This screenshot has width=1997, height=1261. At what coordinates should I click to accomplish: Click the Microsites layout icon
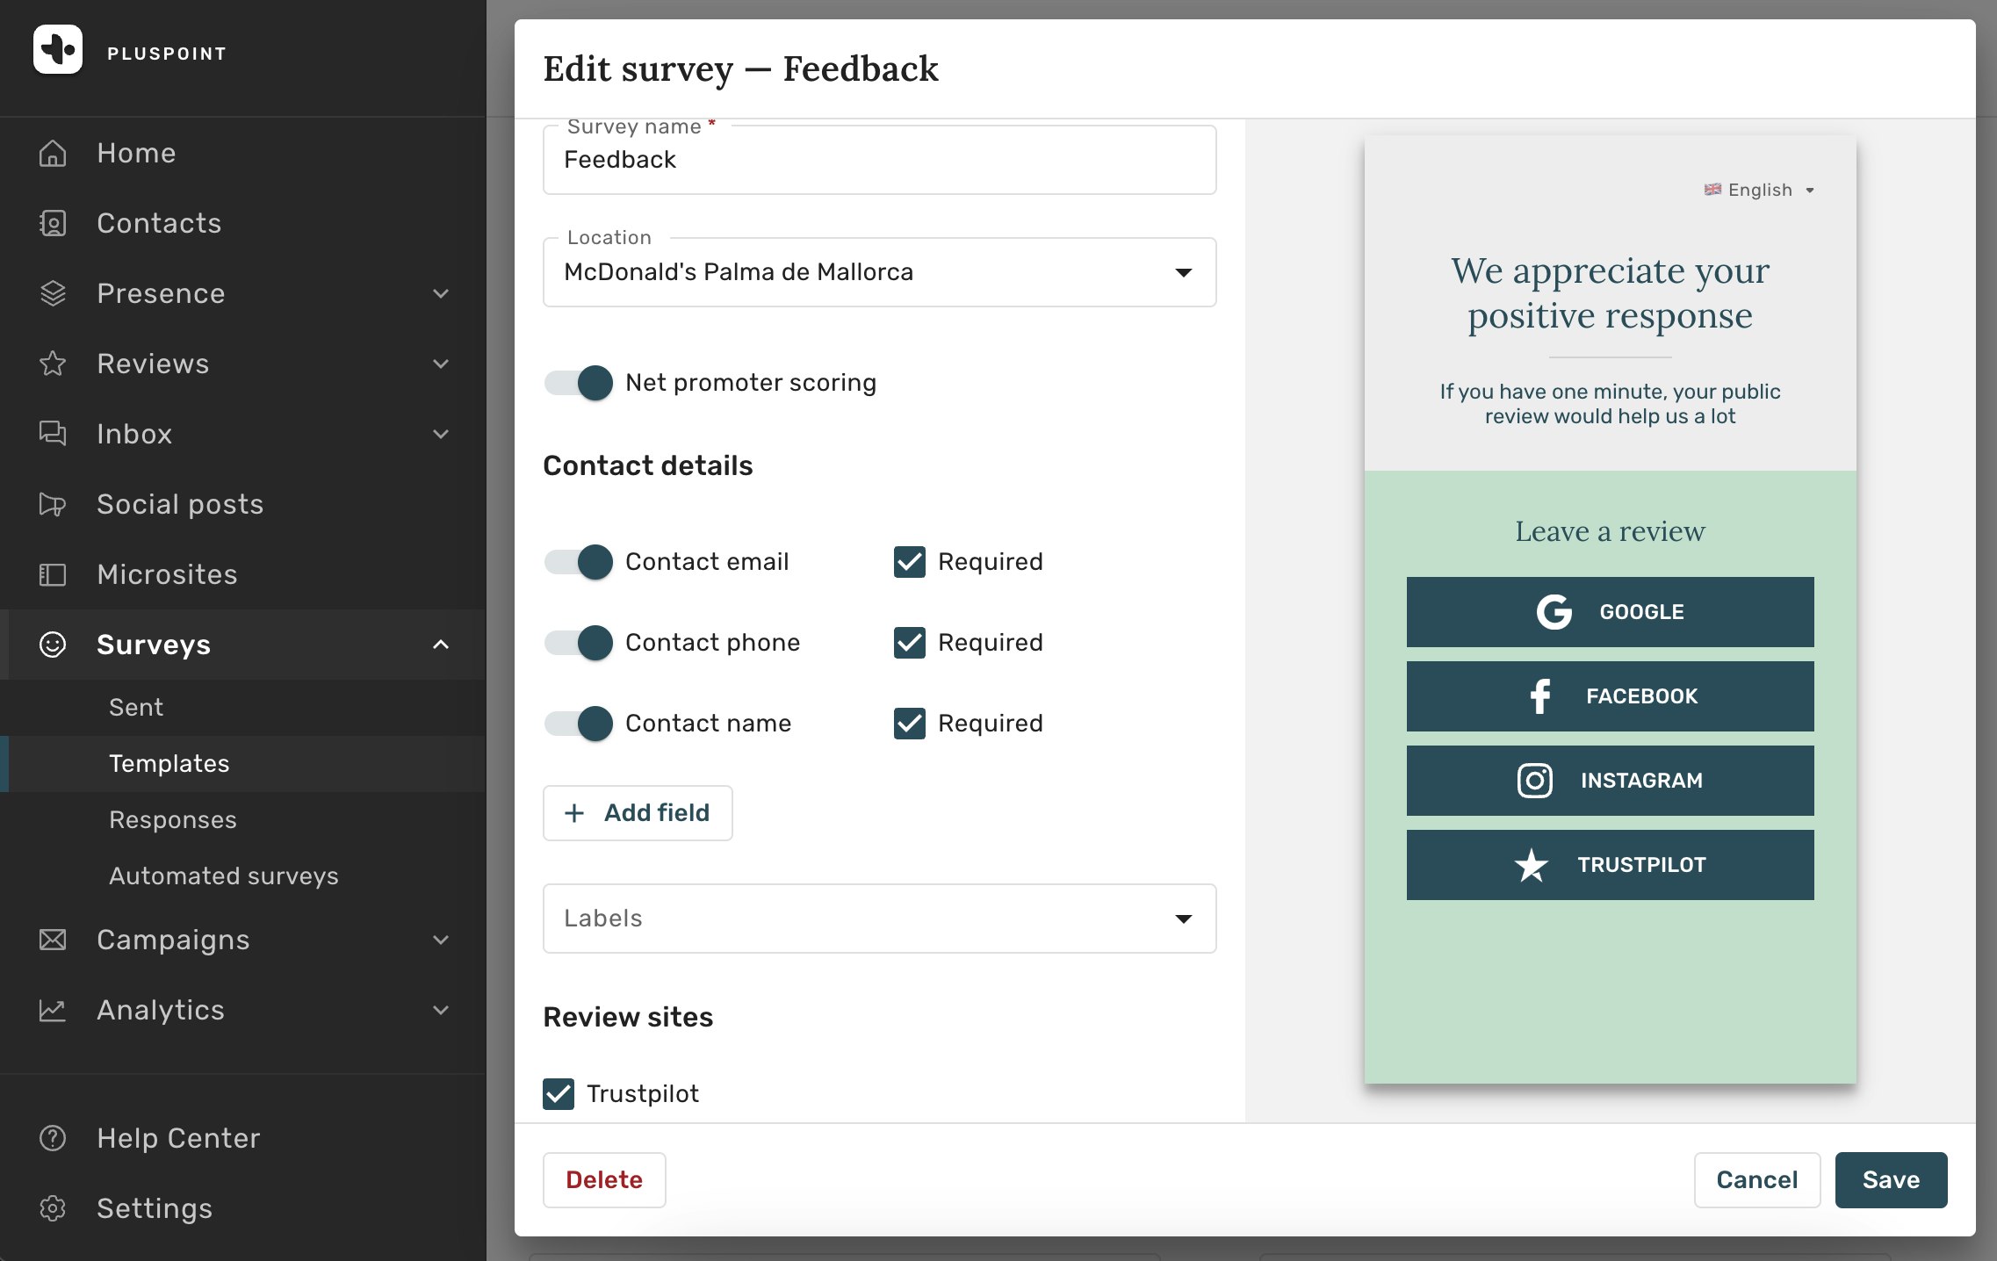(x=53, y=574)
